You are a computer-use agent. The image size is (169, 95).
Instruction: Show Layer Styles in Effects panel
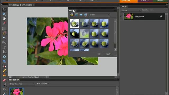pyautogui.click(x=76, y=15)
